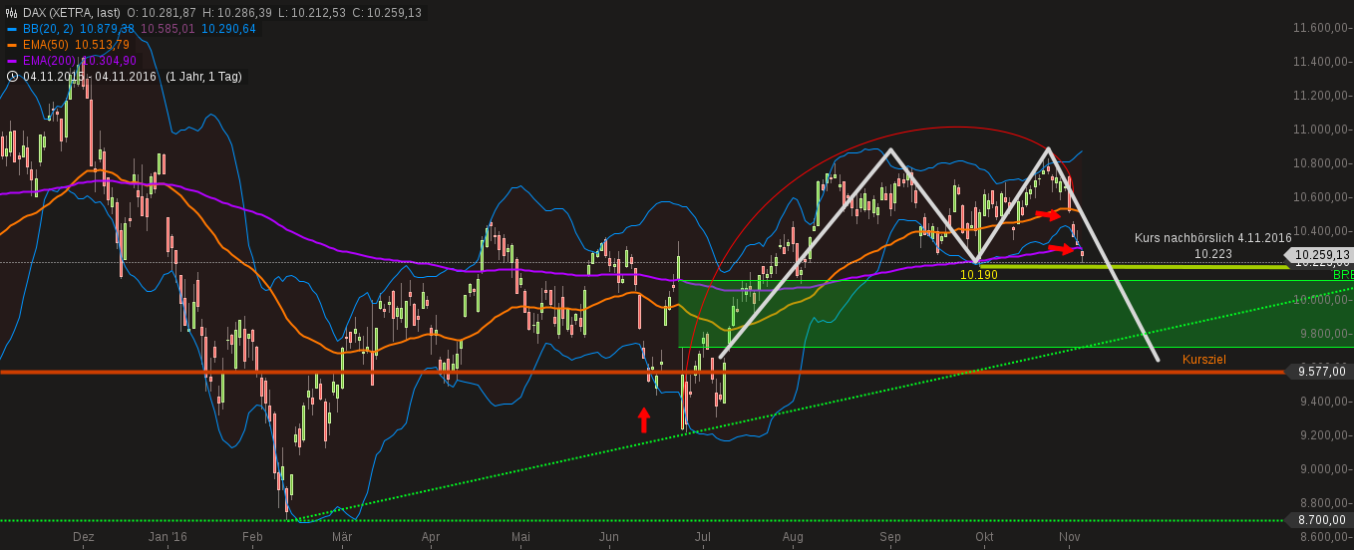Click the (1 Jahr, 1 Tag) period label

tap(203, 77)
